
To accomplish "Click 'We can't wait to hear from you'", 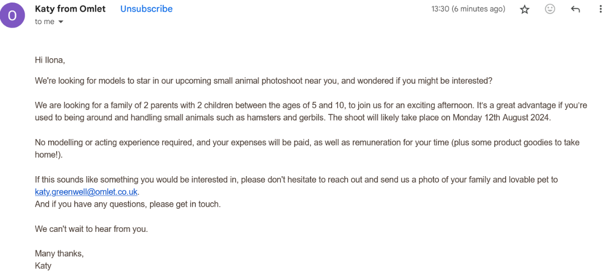I will (91, 229).
